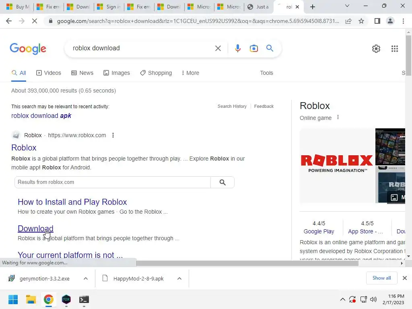Open more options for Roblox result
Viewport: 412px width, 309px height.
(113, 135)
